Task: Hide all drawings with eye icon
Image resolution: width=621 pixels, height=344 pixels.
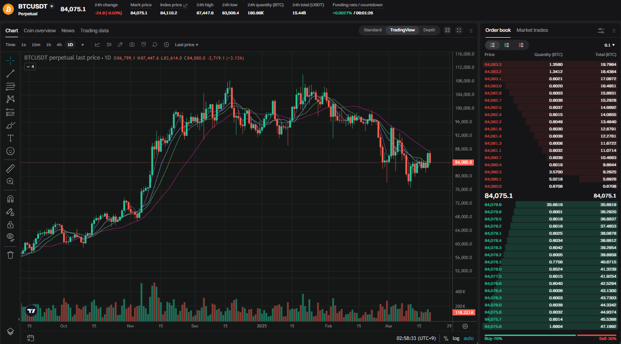Action: tap(10, 237)
